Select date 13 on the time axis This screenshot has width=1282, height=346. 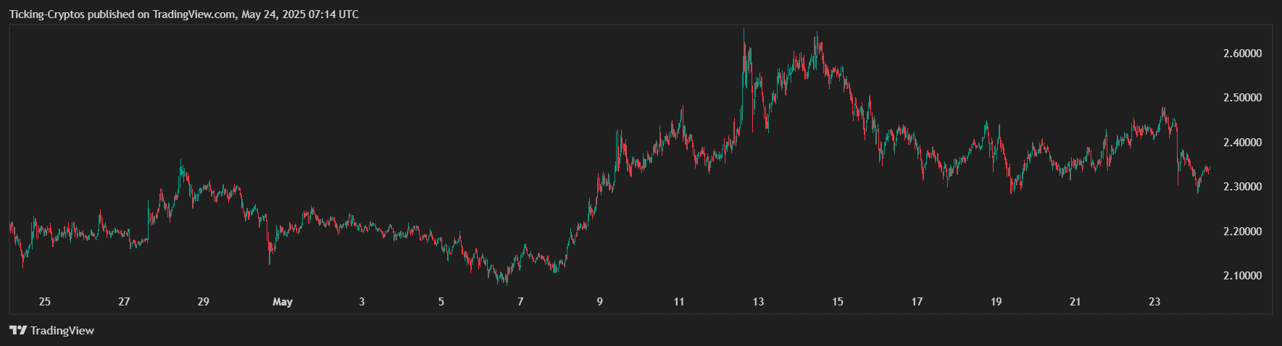point(758,302)
